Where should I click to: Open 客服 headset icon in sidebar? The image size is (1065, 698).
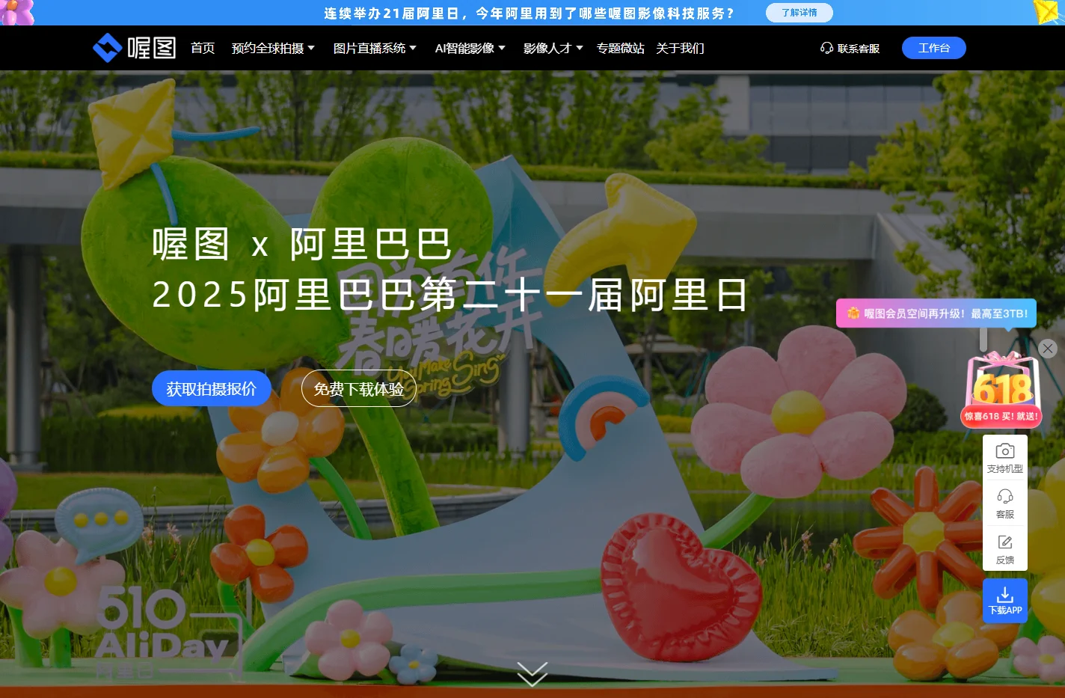[1005, 503]
